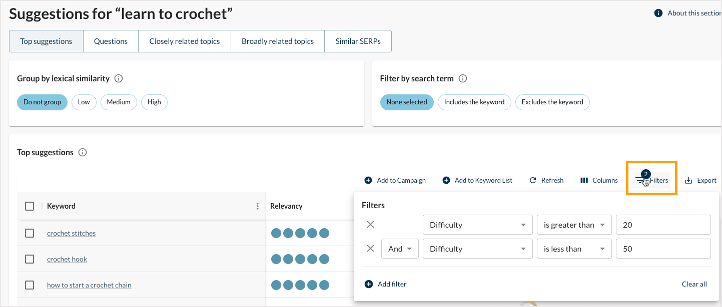Open the Similar SERPs tab
Viewport: 722px width, 307px height.
[358, 41]
